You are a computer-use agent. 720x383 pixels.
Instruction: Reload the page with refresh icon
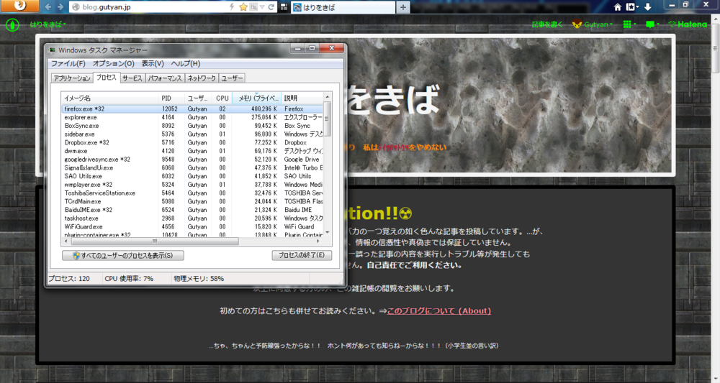(x=271, y=7)
